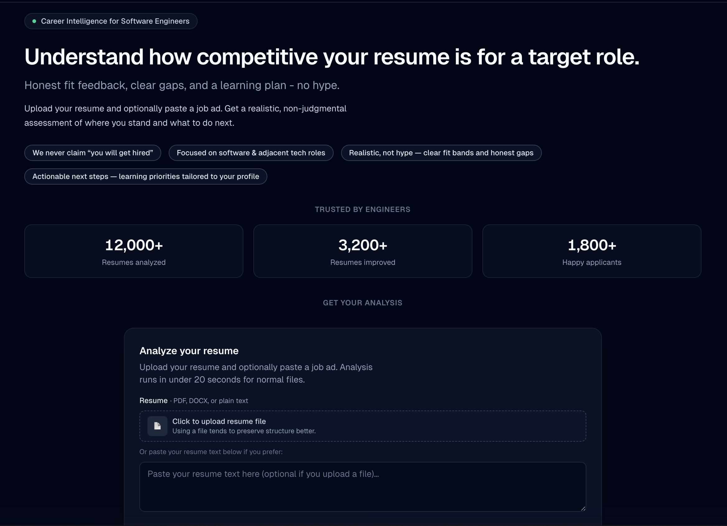Viewport: 727px width, 526px height.
Task: Click the Focused on software & adjacent tech roles pill
Action: coord(251,153)
